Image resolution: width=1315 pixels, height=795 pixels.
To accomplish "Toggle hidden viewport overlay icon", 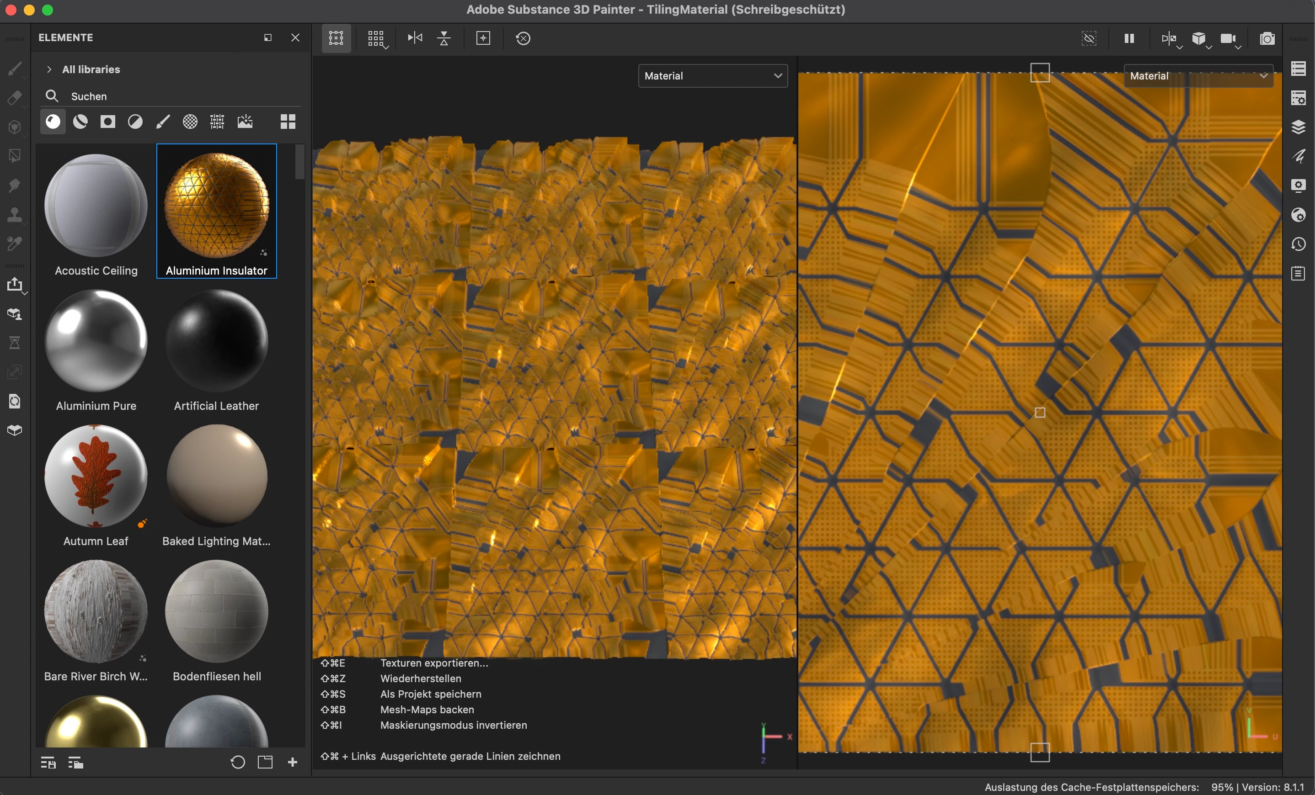I will pyautogui.click(x=1089, y=38).
